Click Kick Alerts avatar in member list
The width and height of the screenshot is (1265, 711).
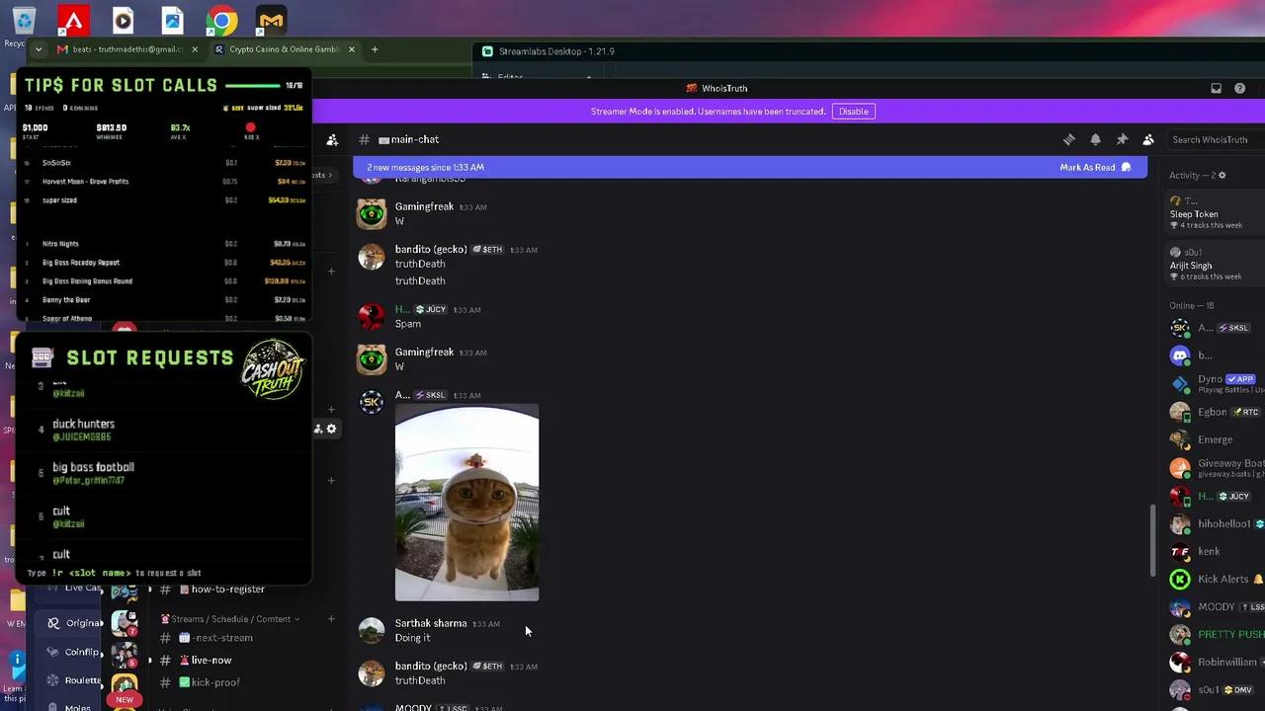coord(1180,580)
